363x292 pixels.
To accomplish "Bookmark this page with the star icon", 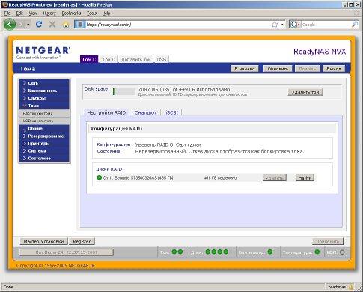I will coord(275,25).
